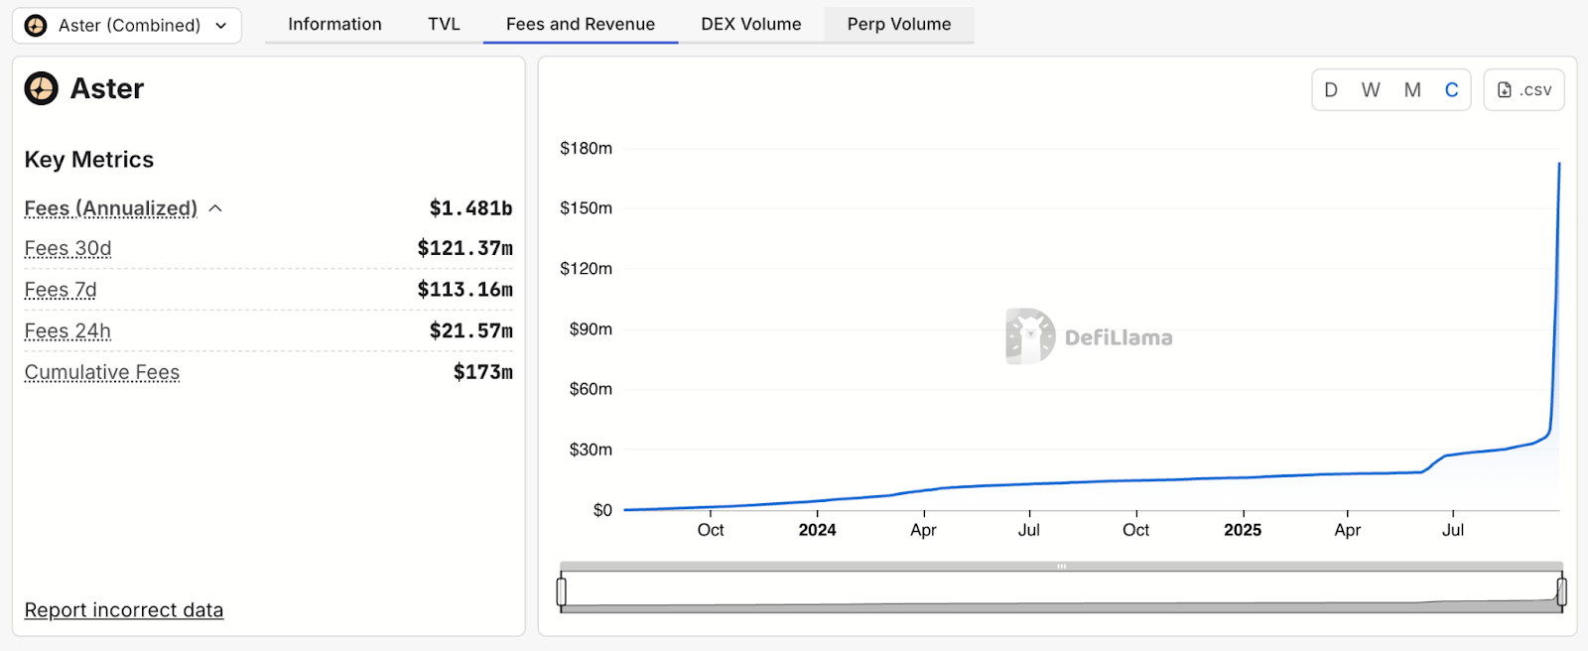This screenshot has width=1588, height=651.
Task: Click the Fees 30d metric label
Action: pyautogui.click(x=67, y=249)
